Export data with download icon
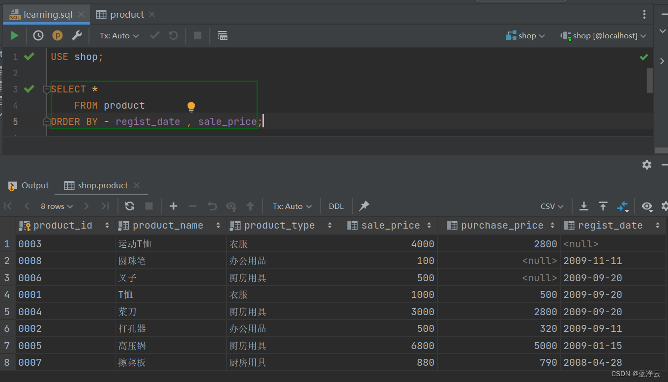 coord(584,206)
